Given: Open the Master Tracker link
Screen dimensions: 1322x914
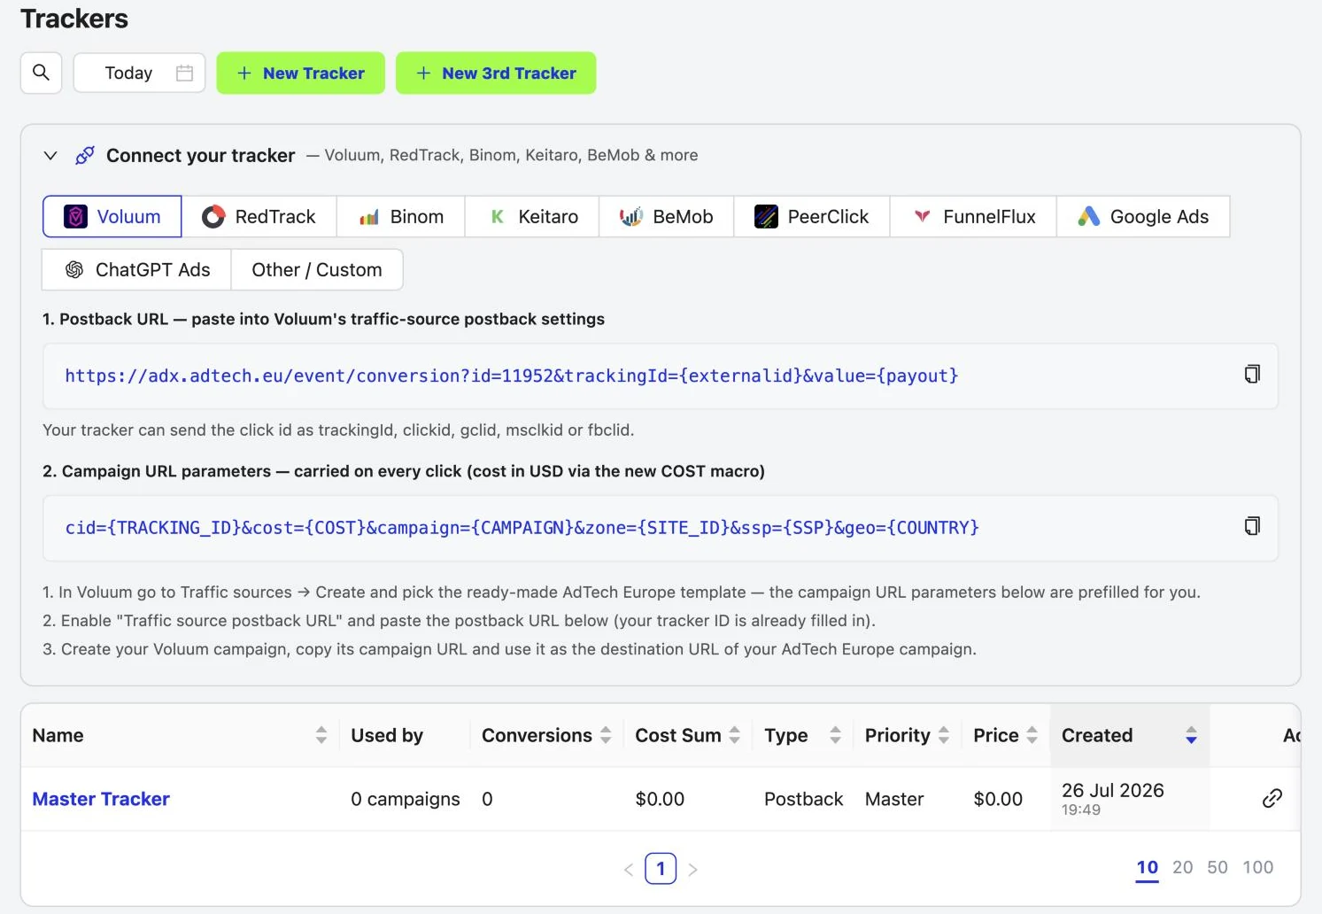Looking at the screenshot, I should (x=101, y=799).
